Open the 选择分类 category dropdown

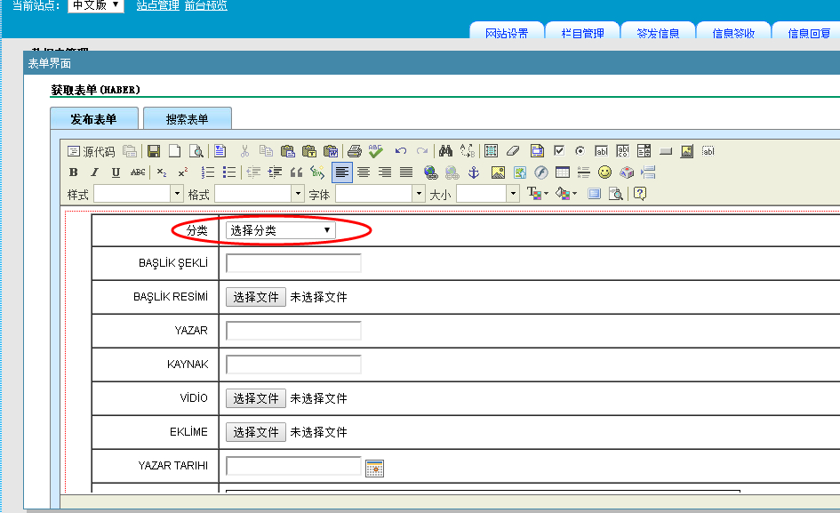pos(280,230)
